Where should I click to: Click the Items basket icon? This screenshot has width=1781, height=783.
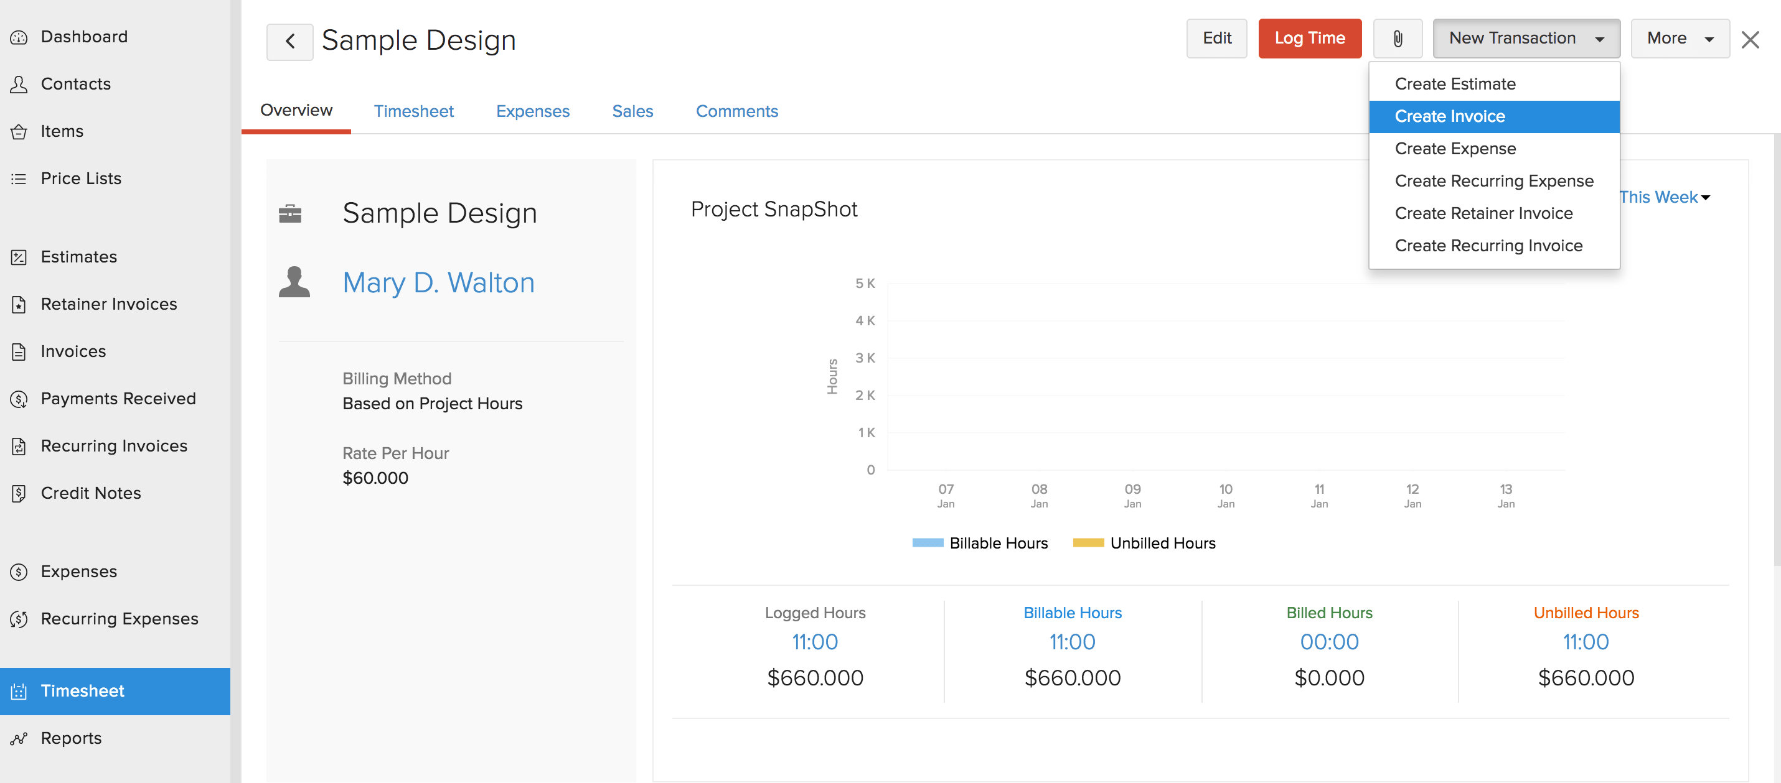coord(19,132)
